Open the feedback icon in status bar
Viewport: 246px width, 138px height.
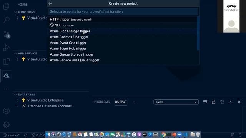tap(232, 135)
